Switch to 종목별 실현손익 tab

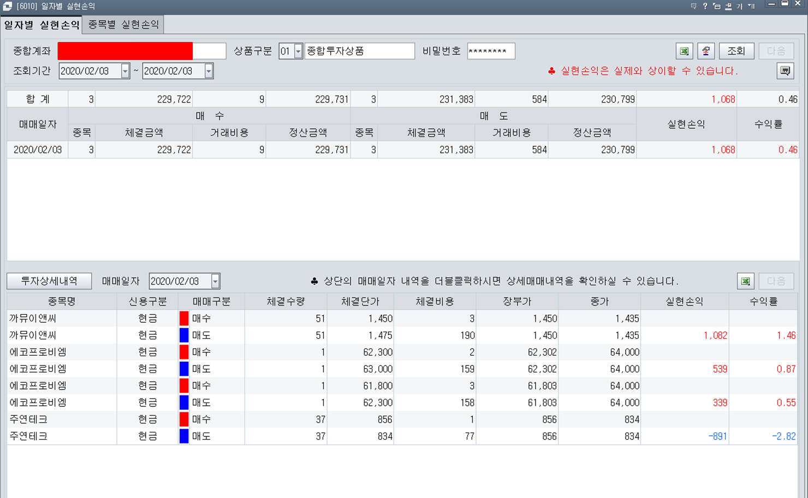(123, 25)
